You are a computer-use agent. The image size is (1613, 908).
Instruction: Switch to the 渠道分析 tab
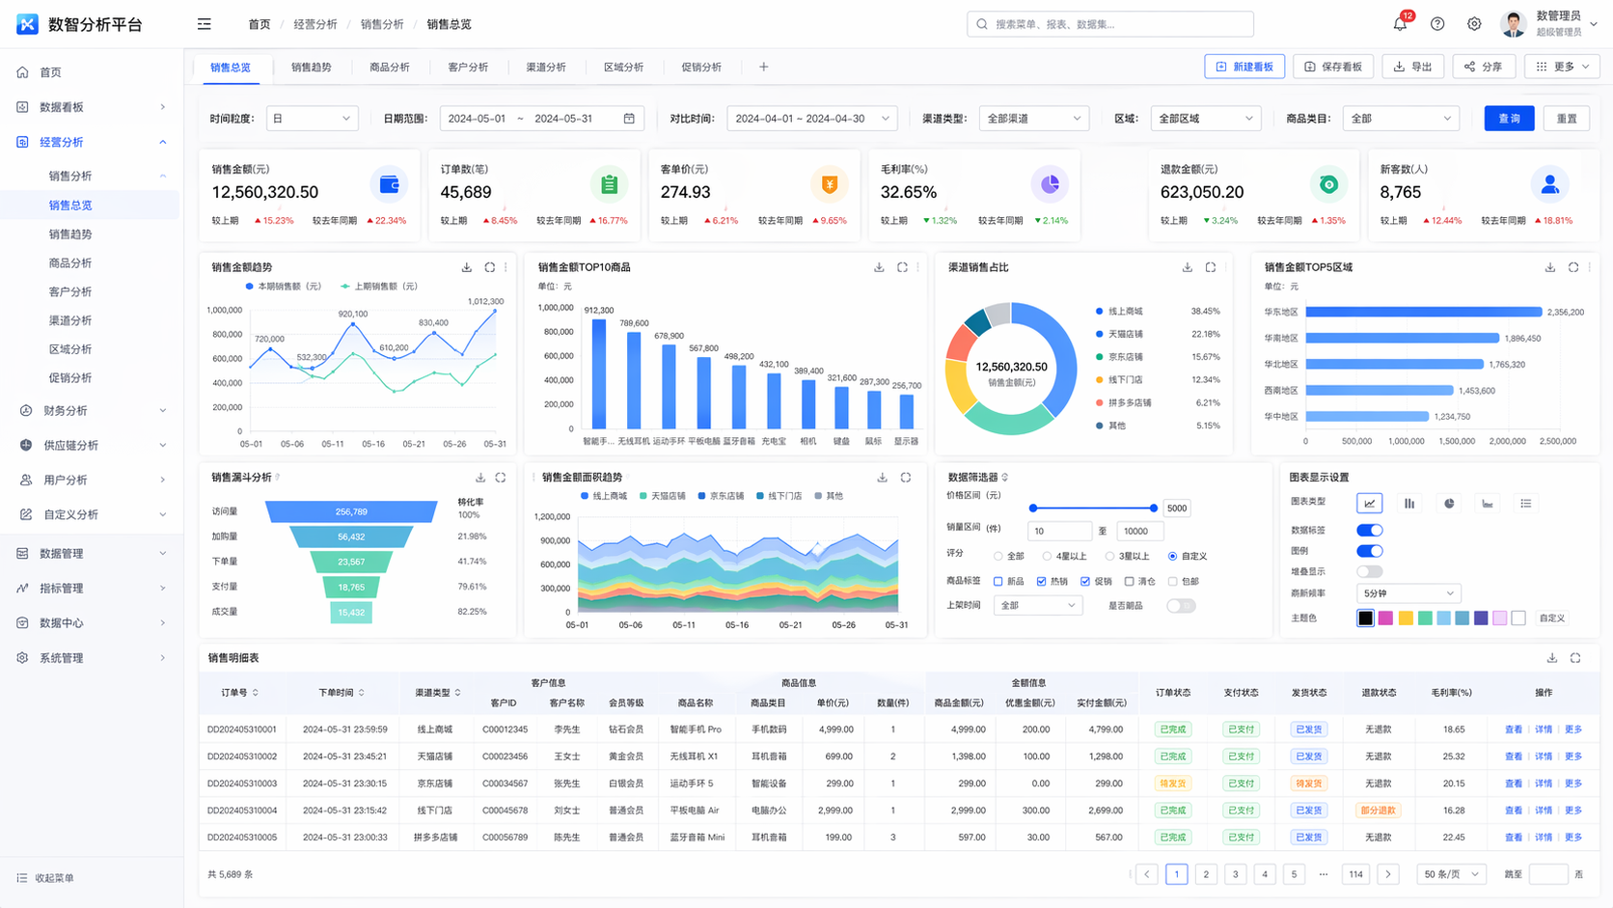point(545,68)
